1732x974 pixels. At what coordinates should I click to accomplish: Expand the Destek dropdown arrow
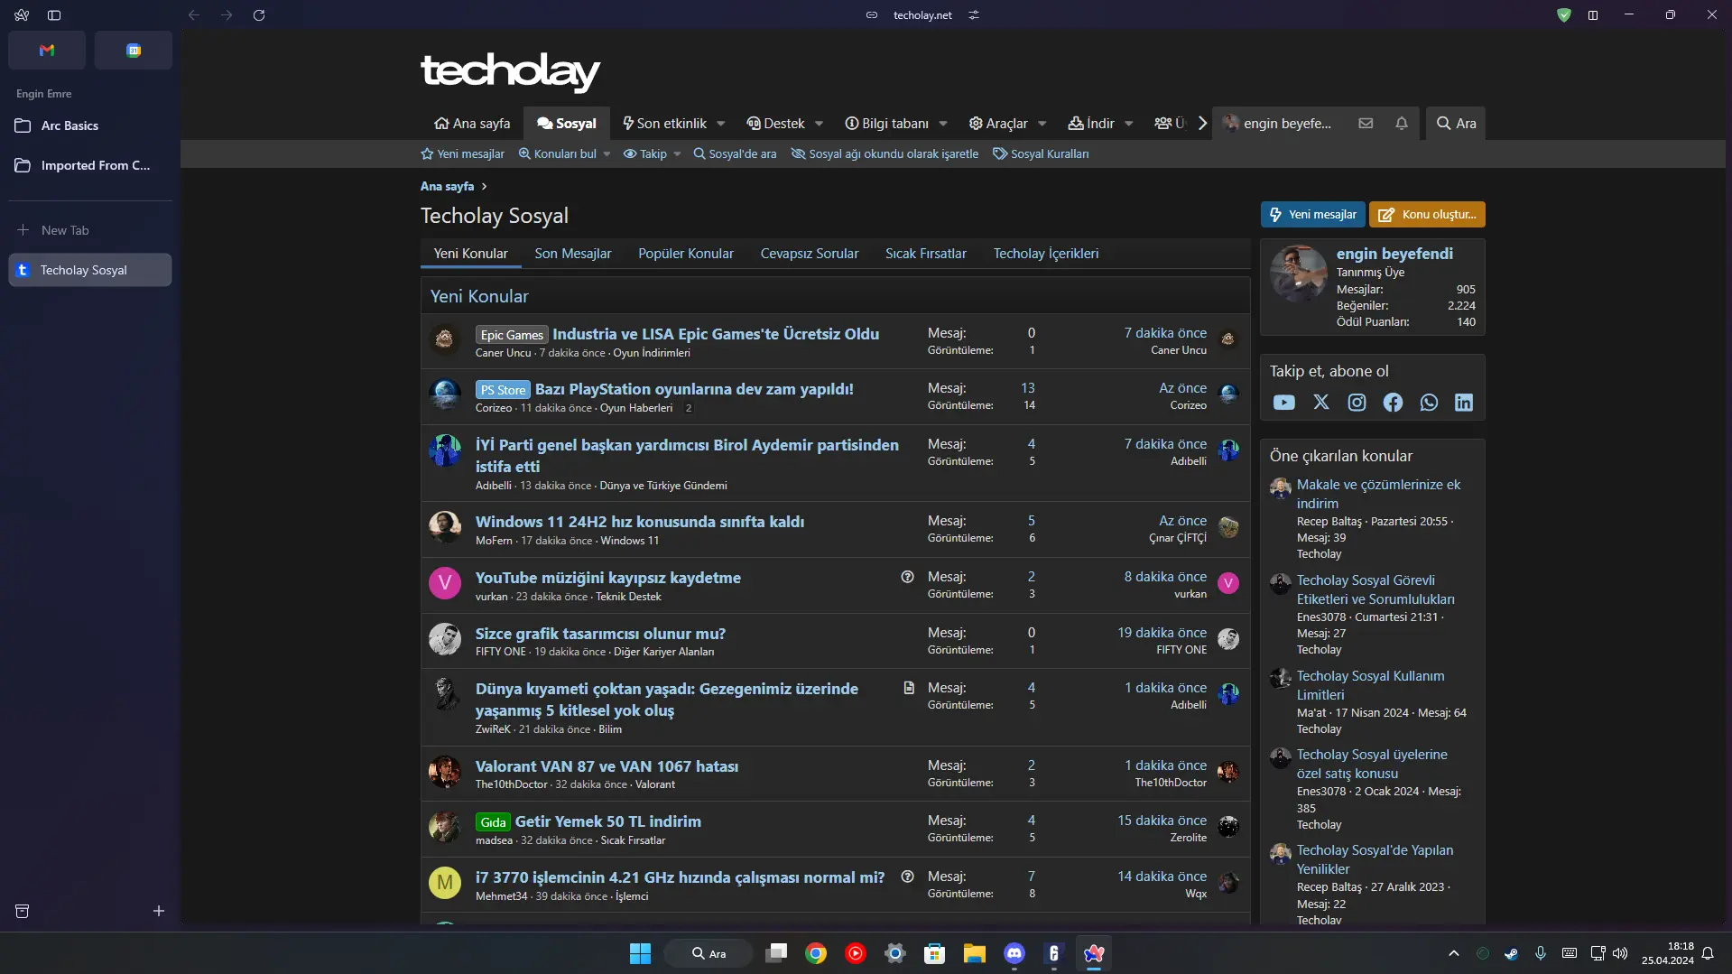819,124
